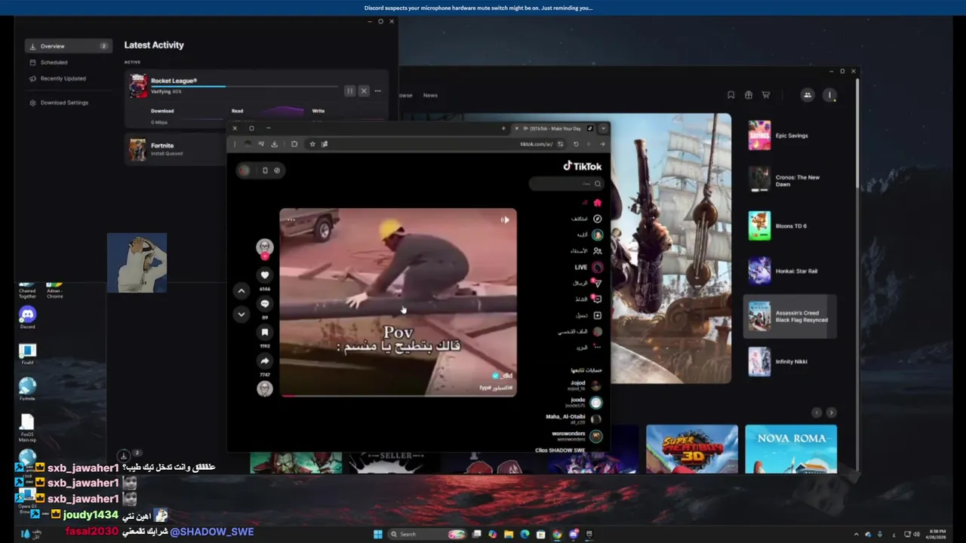Open Epic friends list icon
Viewport: 966px width, 543px height.
point(808,95)
